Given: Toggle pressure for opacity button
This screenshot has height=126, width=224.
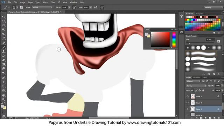Looking at the screenshot, I should point(74,7).
